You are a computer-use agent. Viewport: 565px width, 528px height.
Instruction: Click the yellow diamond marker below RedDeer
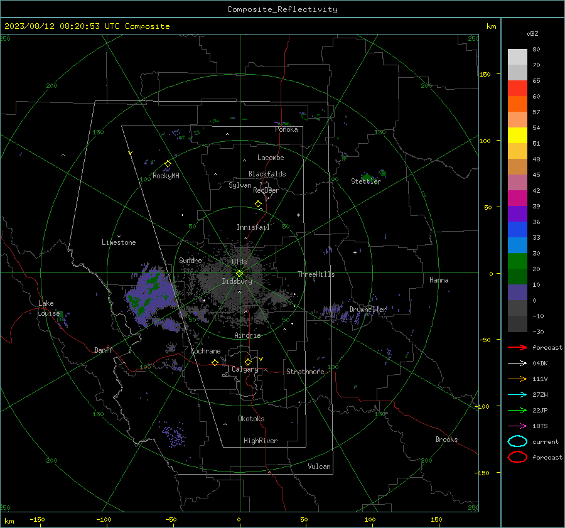point(259,204)
